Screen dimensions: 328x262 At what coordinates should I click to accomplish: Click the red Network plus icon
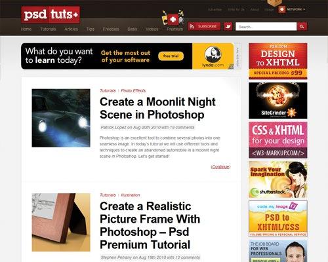[x=281, y=9]
